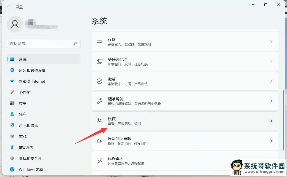Image resolution: width=287 pixels, height=177 pixels.
Task: Click the 隐私和安全性 shield icon
Action: pyautogui.click(x=12, y=158)
